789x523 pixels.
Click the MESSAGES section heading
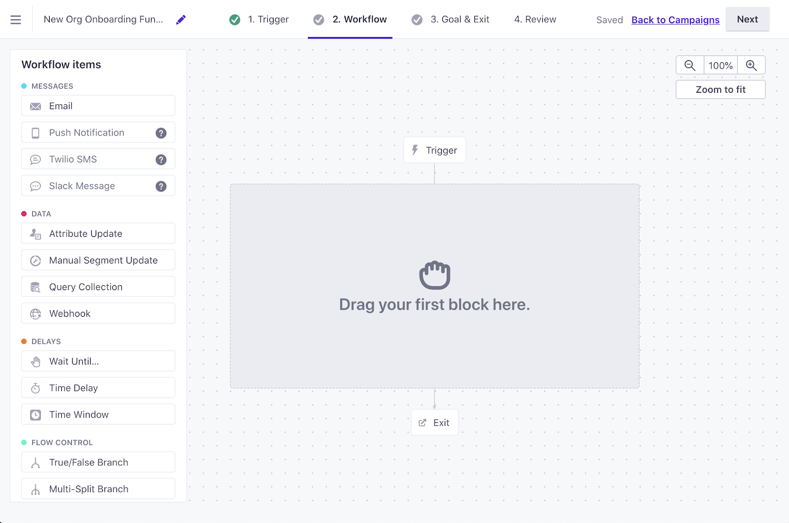[x=52, y=86]
